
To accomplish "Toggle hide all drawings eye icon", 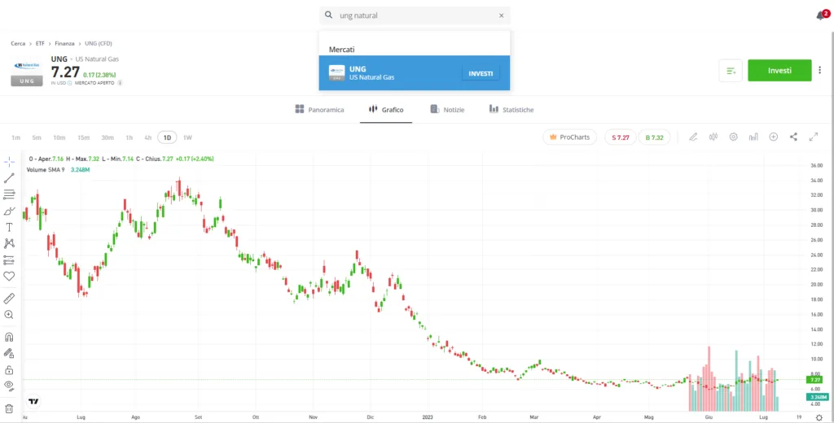I will [x=9, y=386].
